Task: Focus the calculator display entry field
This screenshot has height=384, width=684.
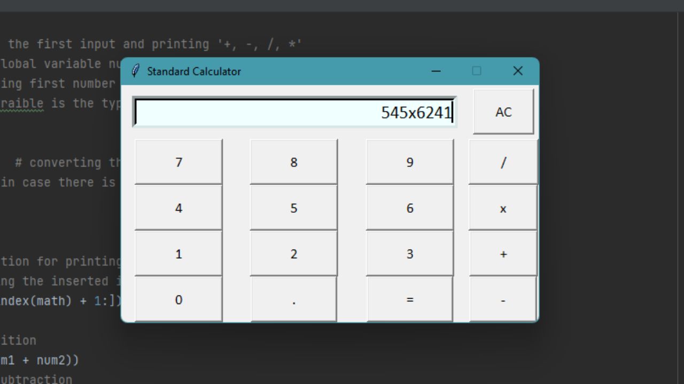Action: coord(294,112)
